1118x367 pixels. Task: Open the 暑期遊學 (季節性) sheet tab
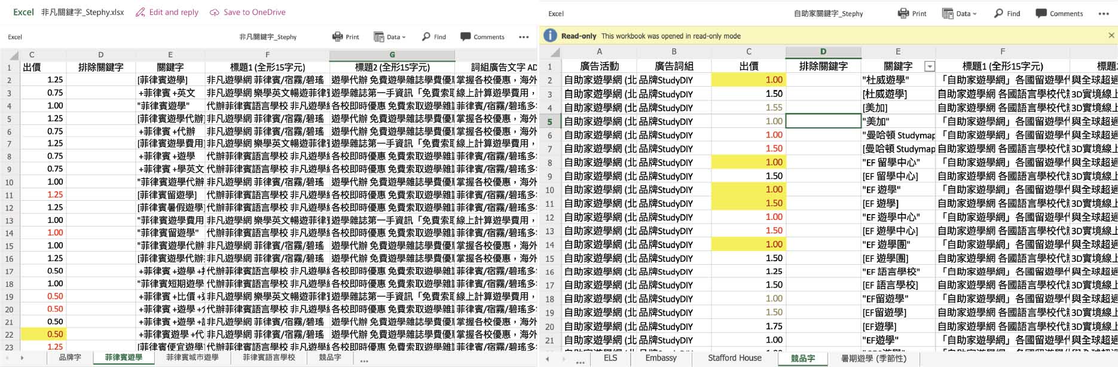(873, 358)
